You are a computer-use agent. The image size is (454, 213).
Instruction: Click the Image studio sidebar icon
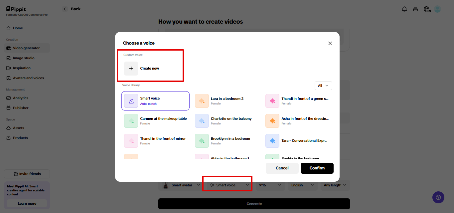(9, 58)
